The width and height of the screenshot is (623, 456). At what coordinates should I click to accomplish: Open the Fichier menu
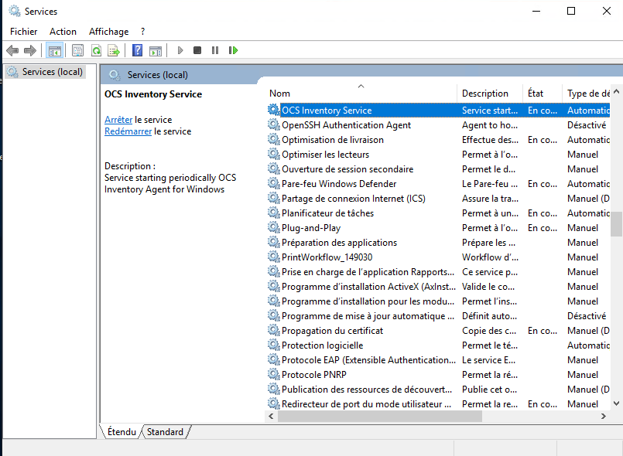point(23,32)
